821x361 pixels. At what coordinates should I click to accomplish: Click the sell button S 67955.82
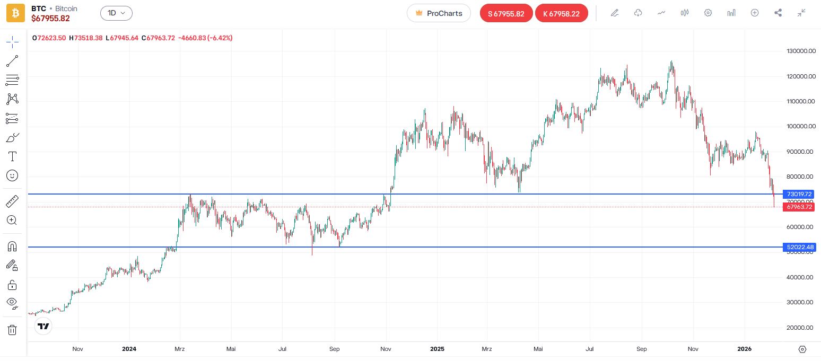(x=506, y=13)
